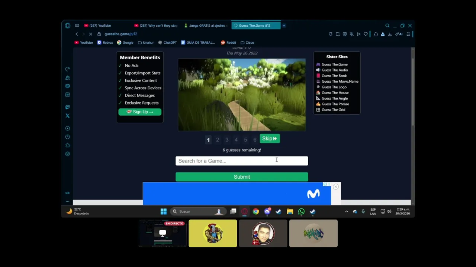This screenshot has height=267, width=476.
Task: Select screenshot number 1
Action: (208, 140)
